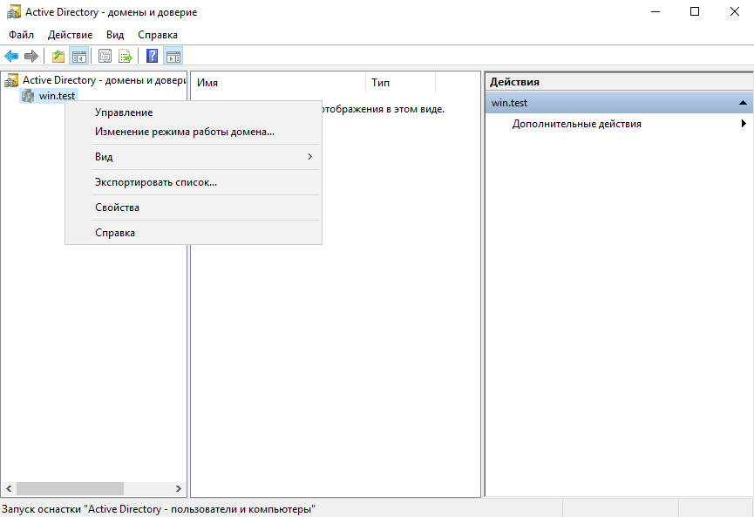Viewport: 754px width, 517px height.
Task: Choose Управление from the context menu
Action: point(123,112)
